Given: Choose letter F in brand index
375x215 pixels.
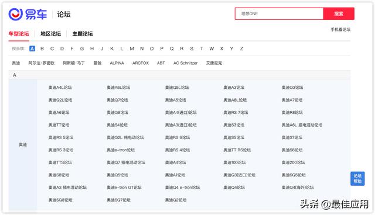Looking at the screenshot, I should 72,48.
